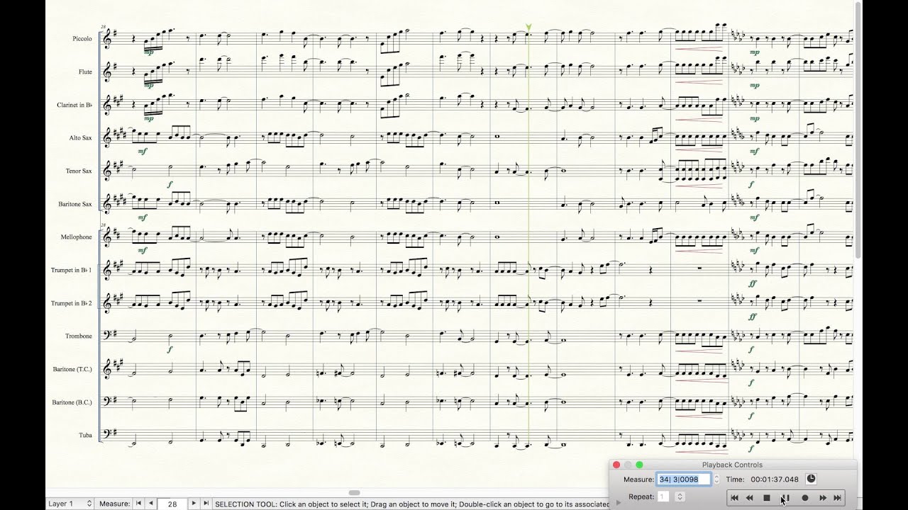The width and height of the screenshot is (908, 510).
Task: Rewind playback to the beginning
Action: 735,498
